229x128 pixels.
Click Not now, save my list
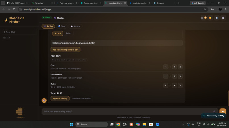pyautogui.click(x=82, y=99)
